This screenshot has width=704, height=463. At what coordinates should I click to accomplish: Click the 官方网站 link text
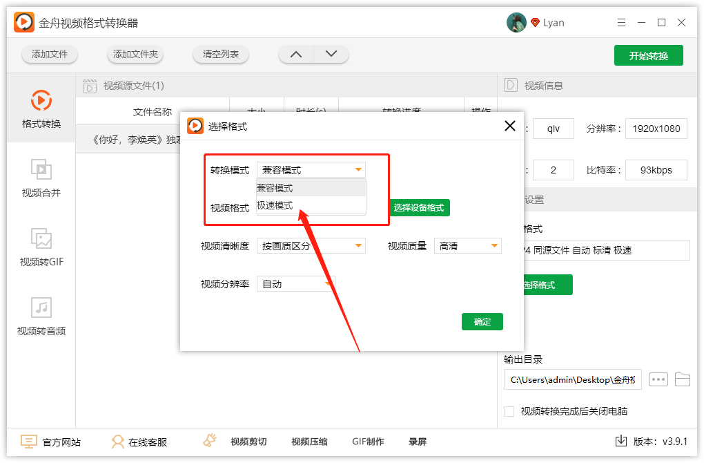(x=61, y=442)
